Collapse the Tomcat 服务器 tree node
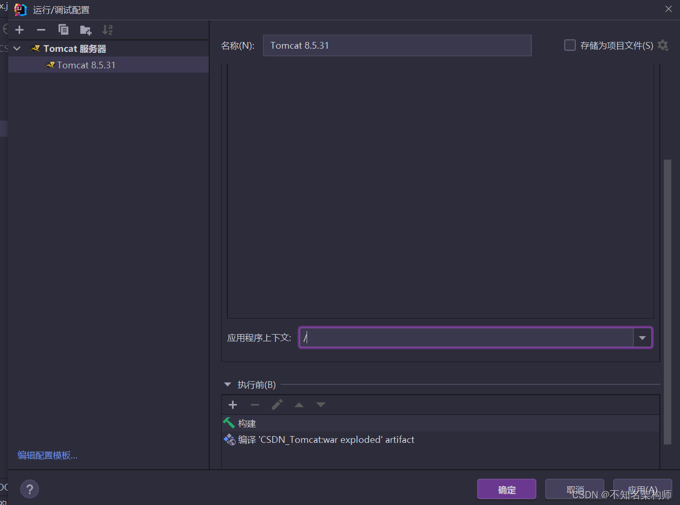The width and height of the screenshot is (680, 505). click(x=17, y=49)
